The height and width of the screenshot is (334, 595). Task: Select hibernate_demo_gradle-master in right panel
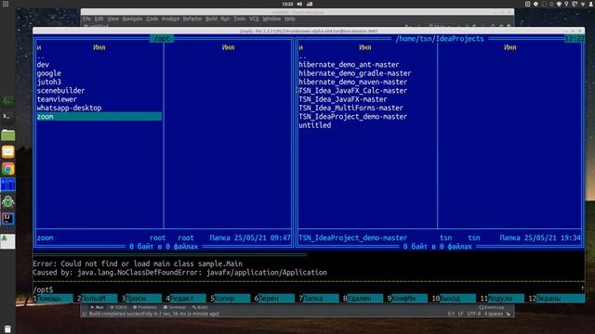[x=355, y=73]
